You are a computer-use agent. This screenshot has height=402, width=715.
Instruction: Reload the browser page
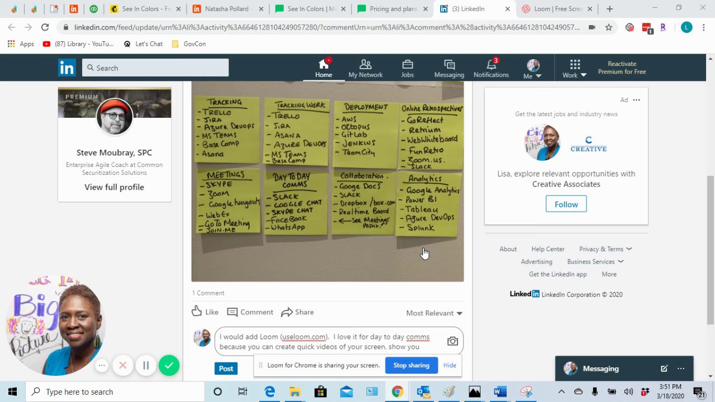pyautogui.click(x=45, y=27)
